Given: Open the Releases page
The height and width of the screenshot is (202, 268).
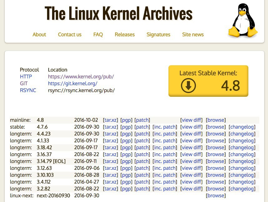Looking at the screenshot, I should [124, 35].
